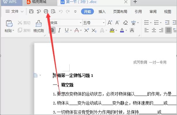177x115 pixels.
Task: Click the Print icon
Action: point(46,11)
